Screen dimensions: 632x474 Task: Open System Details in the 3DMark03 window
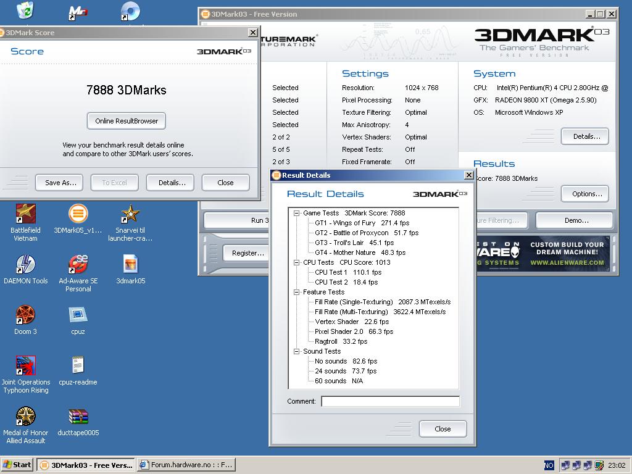tap(585, 136)
